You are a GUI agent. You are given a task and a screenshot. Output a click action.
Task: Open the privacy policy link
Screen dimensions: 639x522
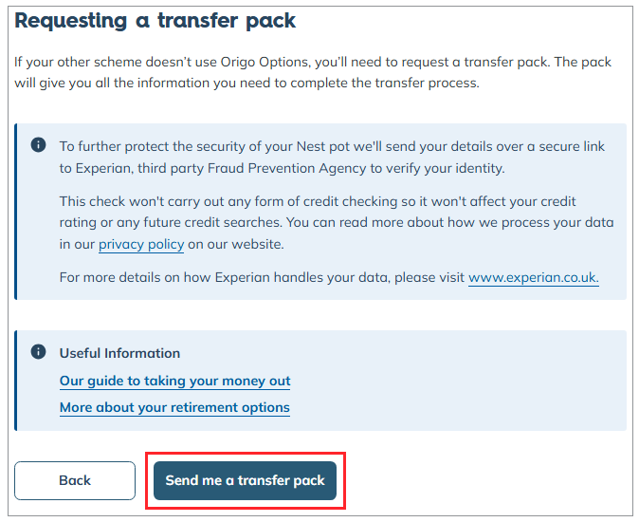coord(141,244)
